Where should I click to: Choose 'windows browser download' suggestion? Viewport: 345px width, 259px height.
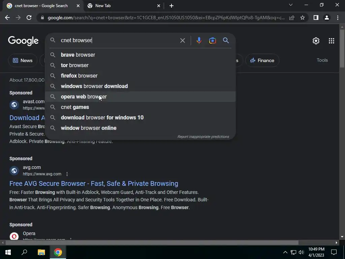click(x=140, y=86)
